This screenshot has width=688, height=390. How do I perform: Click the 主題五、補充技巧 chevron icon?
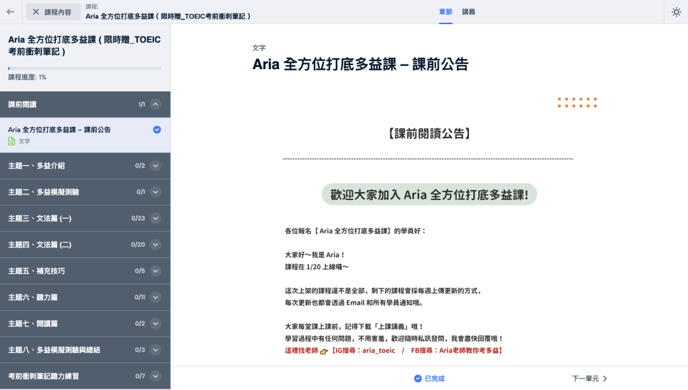point(156,271)
